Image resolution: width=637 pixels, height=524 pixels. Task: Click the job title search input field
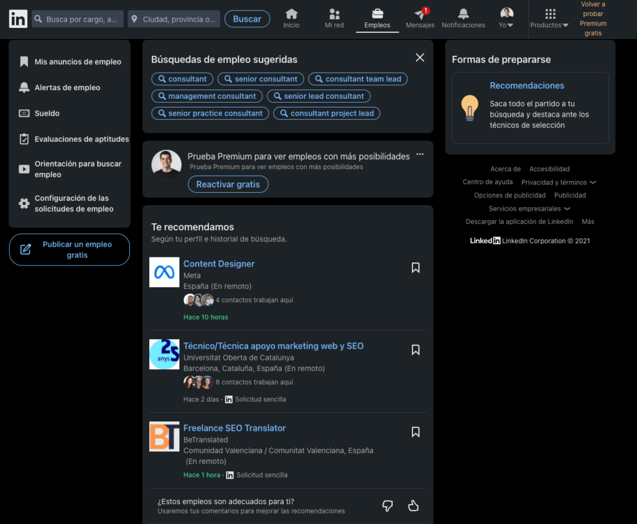tap(77, 19)
